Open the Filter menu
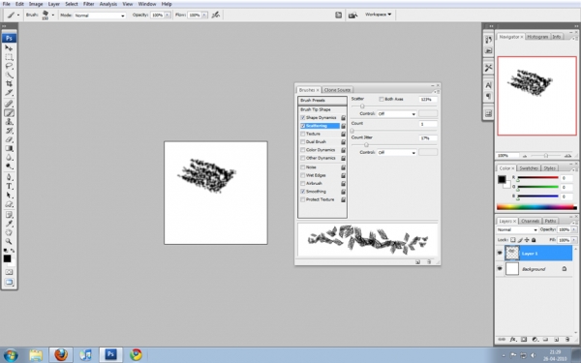 click(x=88, y=4)
